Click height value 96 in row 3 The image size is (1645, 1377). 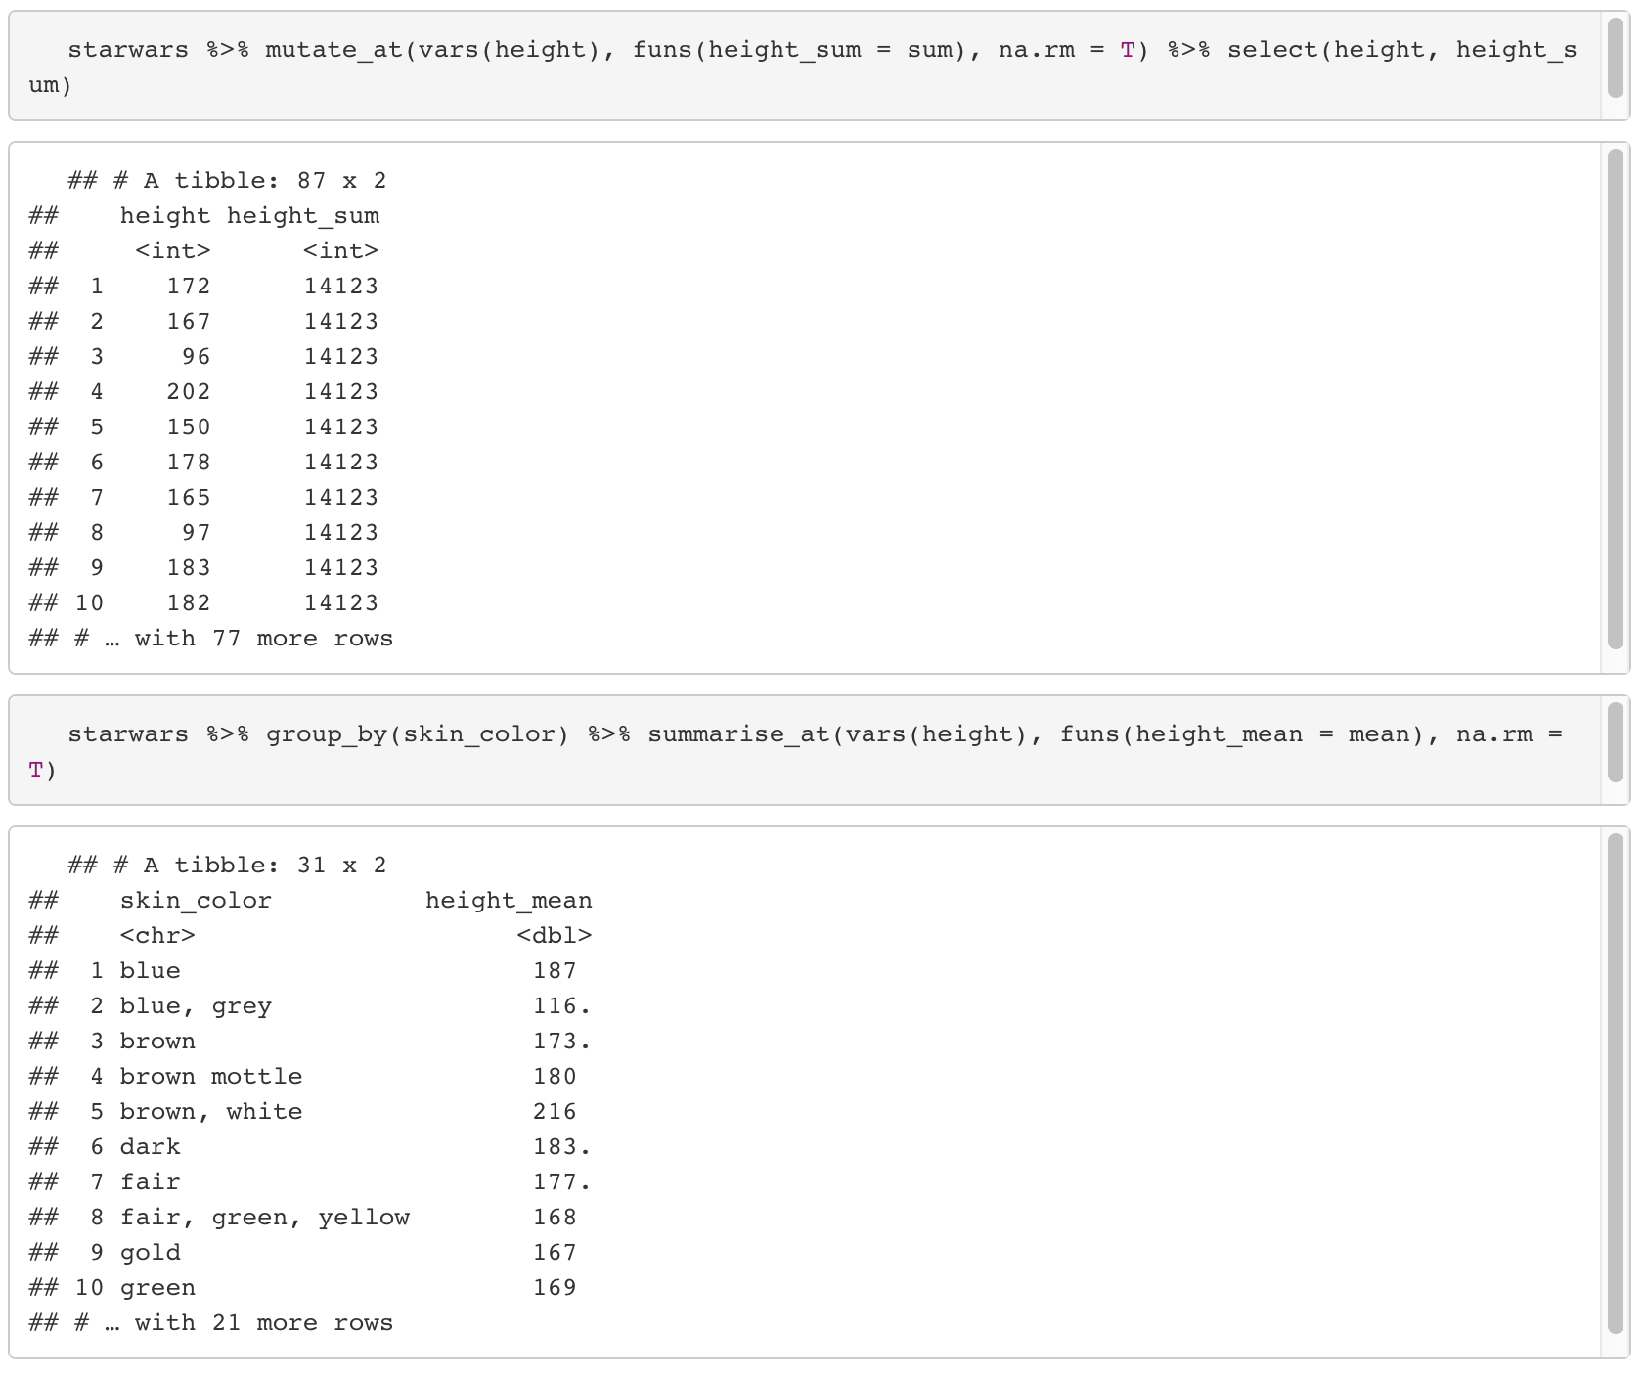coord(197,357)
